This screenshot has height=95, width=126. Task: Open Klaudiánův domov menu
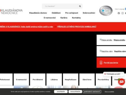(x=38, y=13)
